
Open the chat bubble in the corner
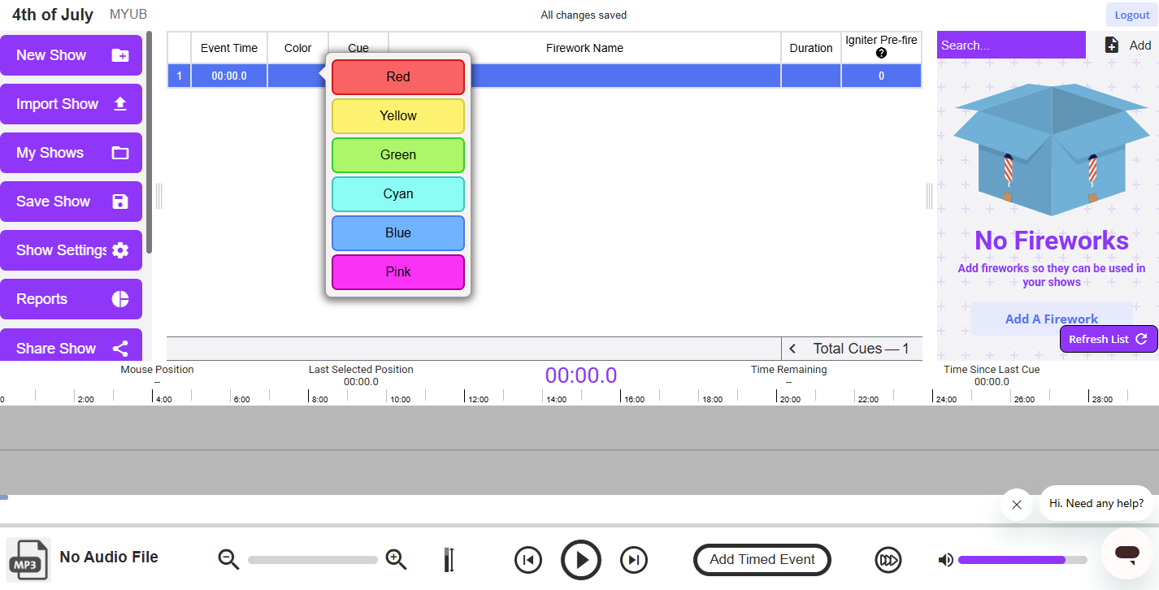pyautogui.click(x=1126, y=553)
